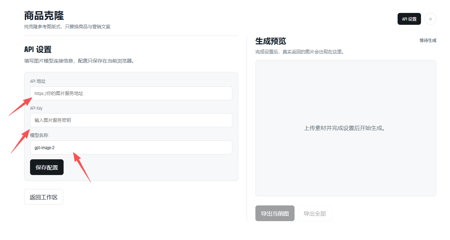Click the 商品克隆 page title

point(44,16)
